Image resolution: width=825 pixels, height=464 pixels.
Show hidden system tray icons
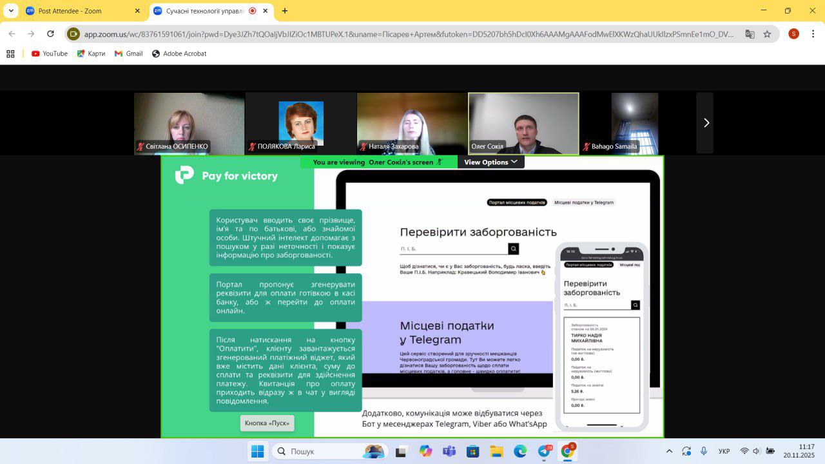coord(669,451)
